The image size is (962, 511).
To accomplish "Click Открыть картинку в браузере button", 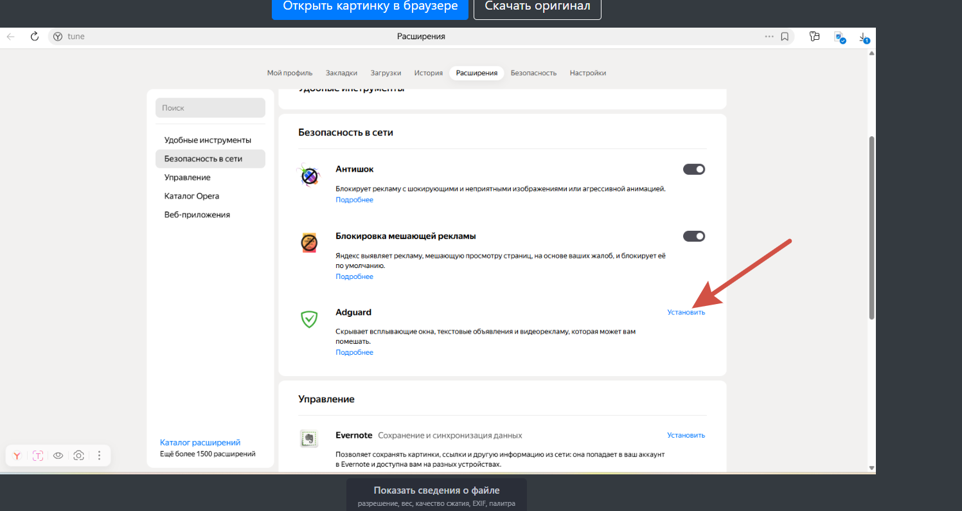I will coord(371,6).
